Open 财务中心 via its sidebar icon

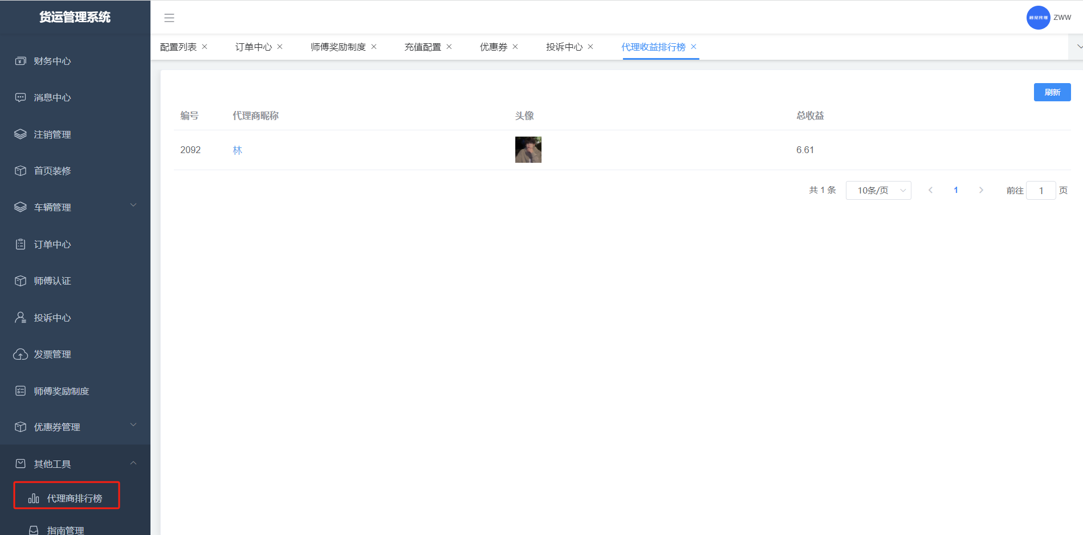pyautogui.click(x=21, y=61)
